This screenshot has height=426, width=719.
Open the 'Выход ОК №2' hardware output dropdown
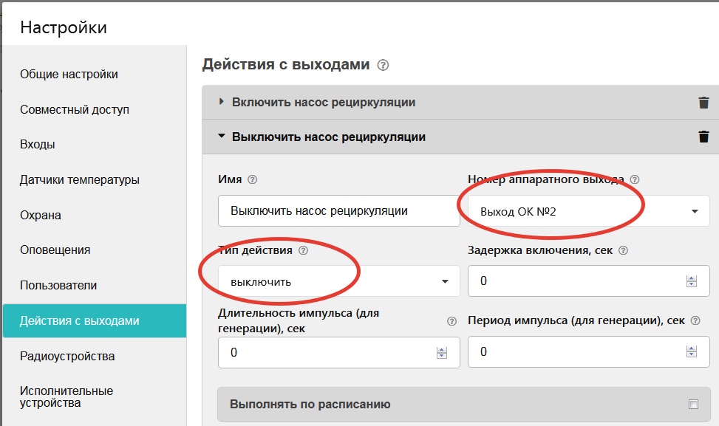589,211
